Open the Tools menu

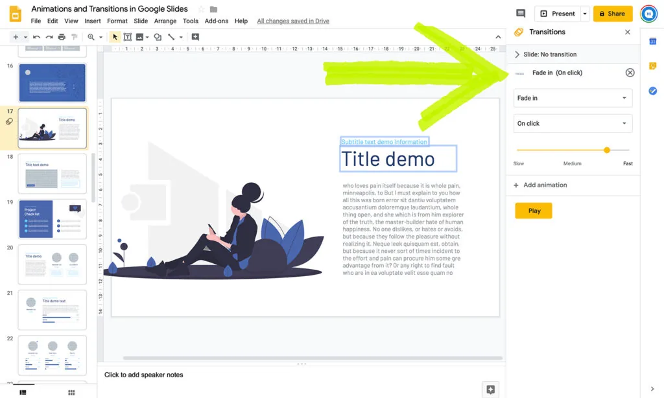[x=191, y=21]
